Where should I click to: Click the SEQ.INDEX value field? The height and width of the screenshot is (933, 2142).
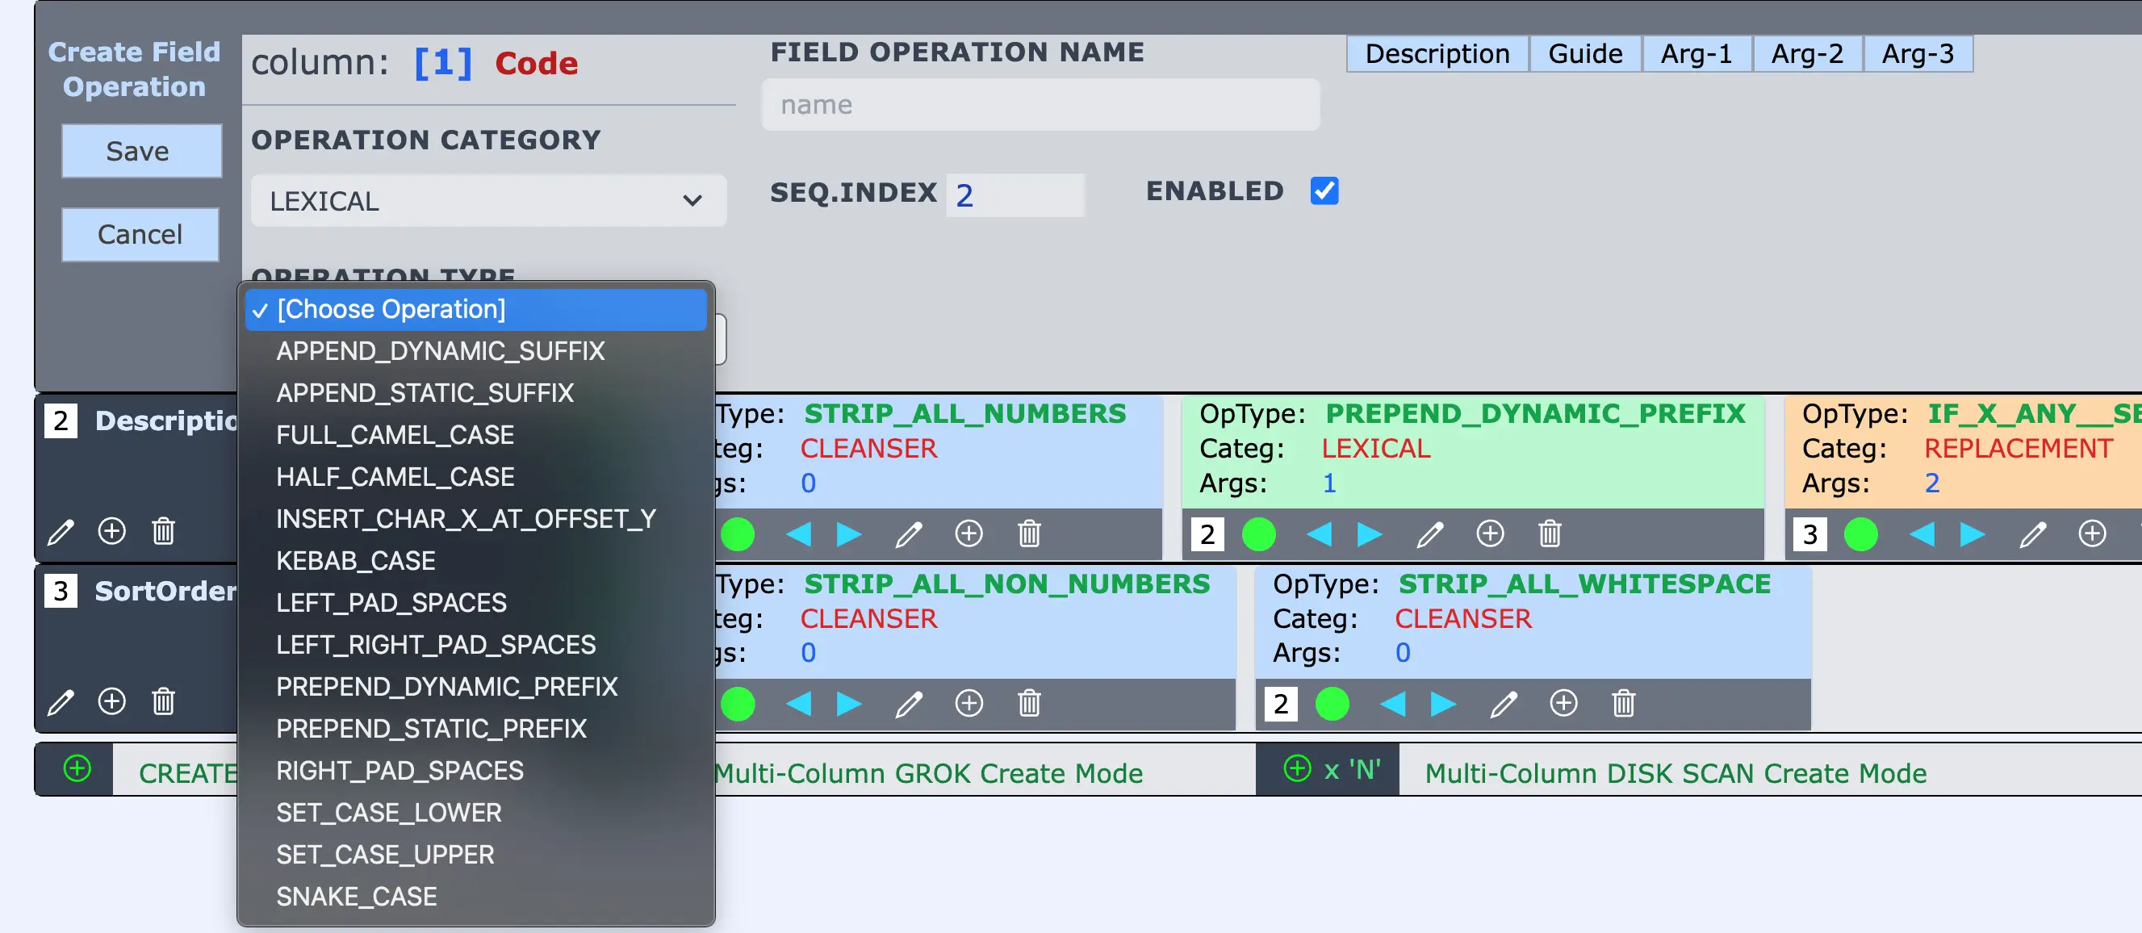pyautogui.click(x=1015, y=195)
